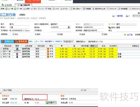Click the printer icon next to 一键传图
The image size is (140, 107).
(127, 16)
